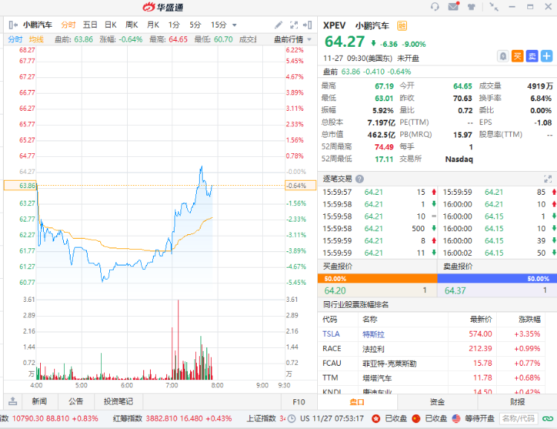
Task: Click the shrink window arrows icon
Action: tap(493, 7)
